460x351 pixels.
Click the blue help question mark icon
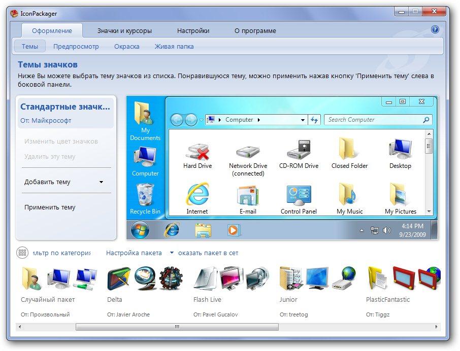coord(435,29)
